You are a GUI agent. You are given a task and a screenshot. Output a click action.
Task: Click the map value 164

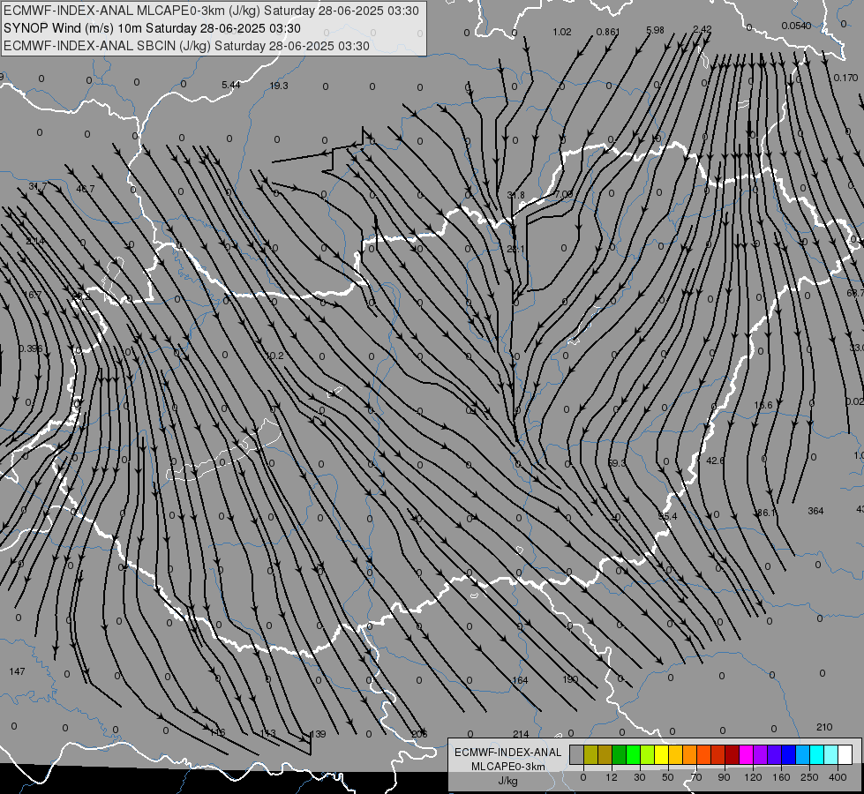520,680
